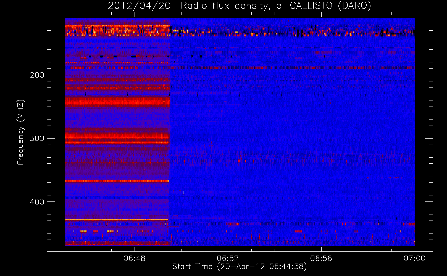Click the 06:56 time tick label
This screenshot has height=276, width=447.
click(x=321, y=259)
